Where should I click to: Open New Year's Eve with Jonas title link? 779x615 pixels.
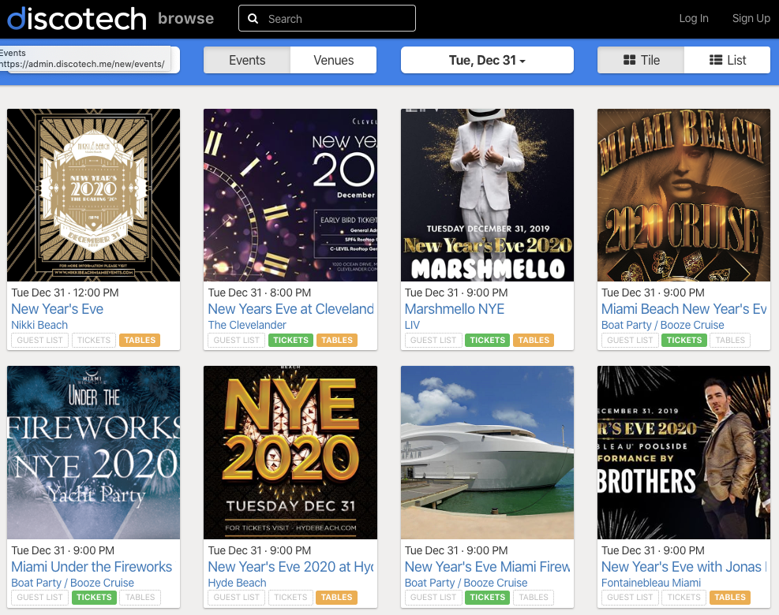point(683,566)
